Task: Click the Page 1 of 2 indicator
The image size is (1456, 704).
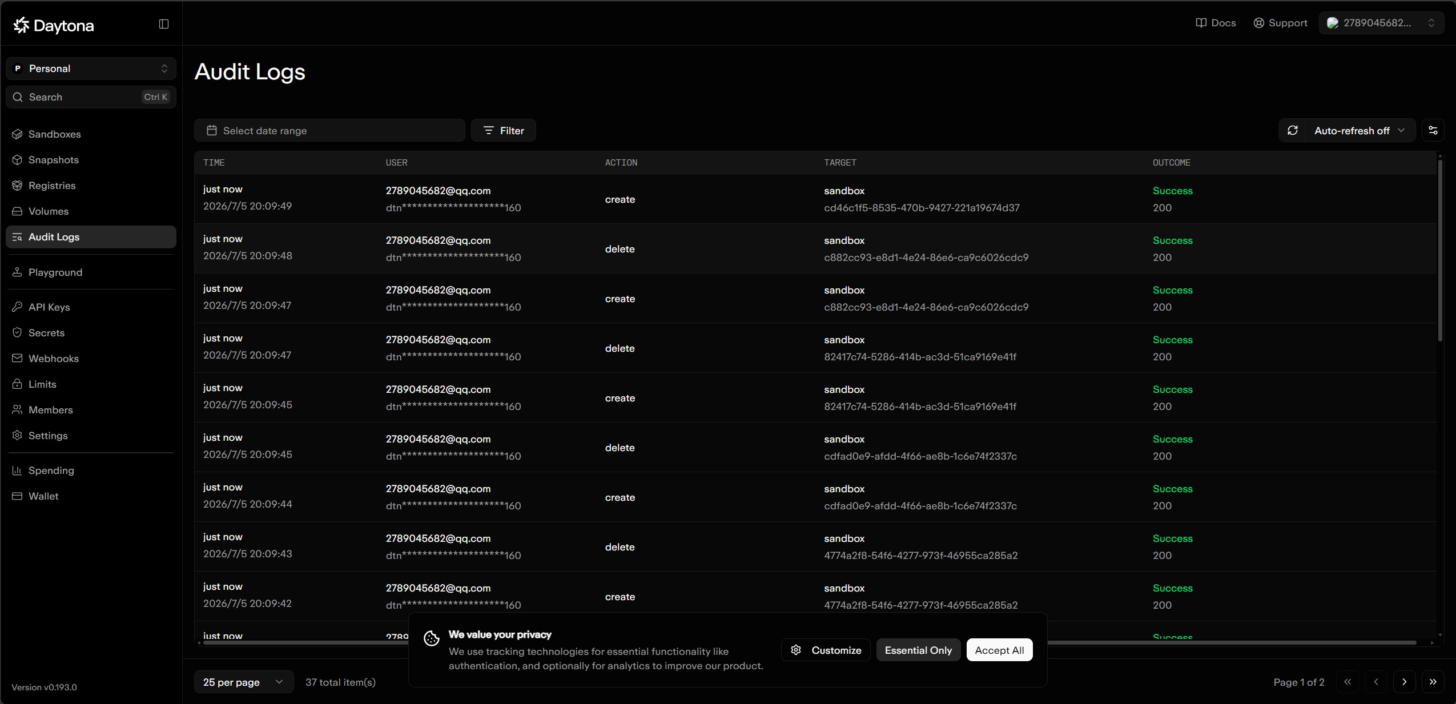Action: coord(1299,682)
